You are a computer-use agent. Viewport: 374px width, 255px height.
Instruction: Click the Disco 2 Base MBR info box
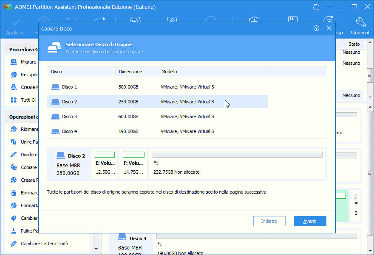point(69,164)
